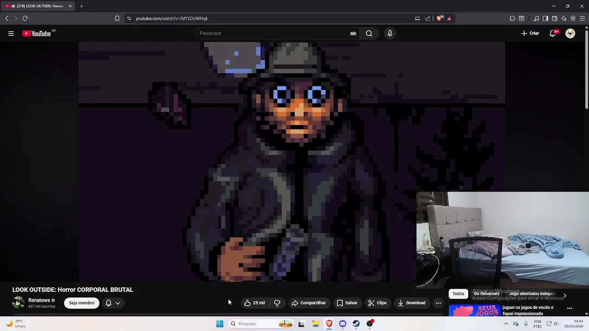
Task: Click the Compartilhar button
Action: 308,303
